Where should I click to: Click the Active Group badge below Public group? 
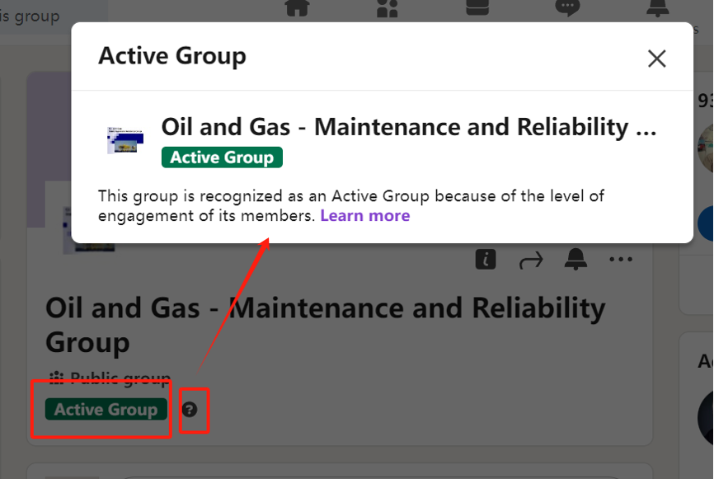pos(106,410)
